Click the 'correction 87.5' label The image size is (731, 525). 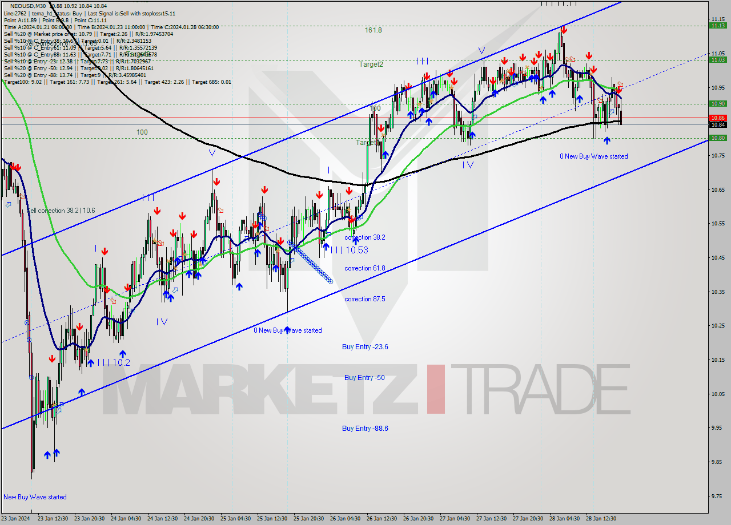pos(364,299)
